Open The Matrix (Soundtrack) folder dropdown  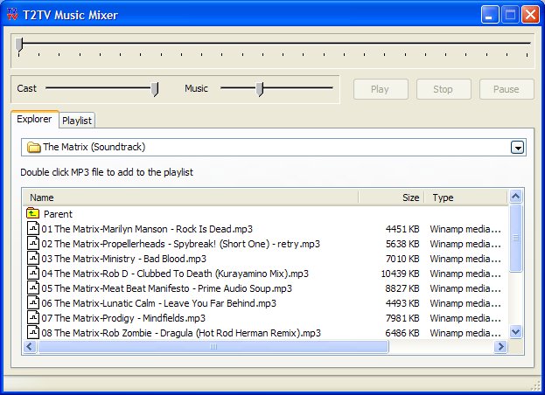pyautogui.click(x=517, y=147)
